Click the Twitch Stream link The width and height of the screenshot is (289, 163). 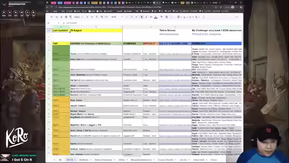169,34
